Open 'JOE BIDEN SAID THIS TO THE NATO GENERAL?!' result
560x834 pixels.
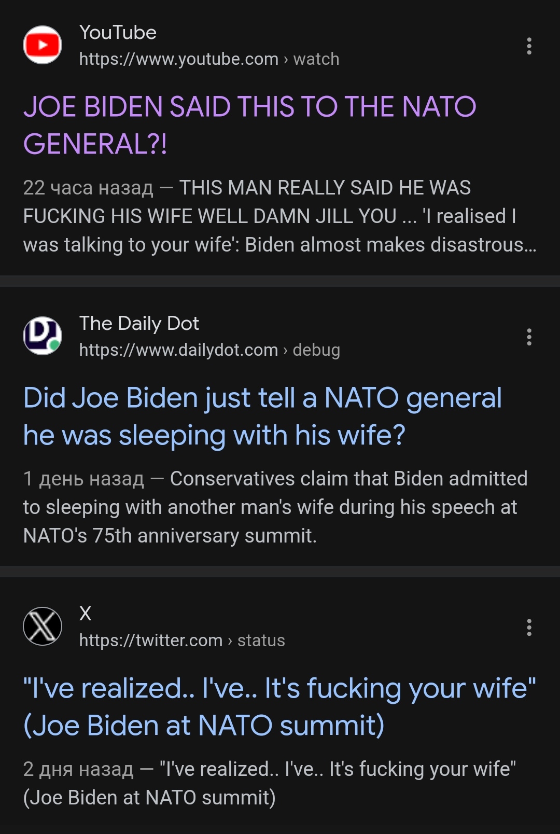click(250, 125)
